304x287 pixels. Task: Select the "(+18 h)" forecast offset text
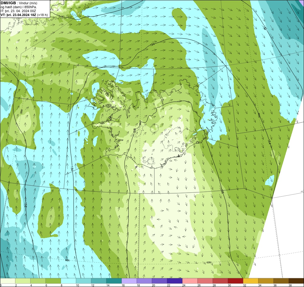[43, 15]
